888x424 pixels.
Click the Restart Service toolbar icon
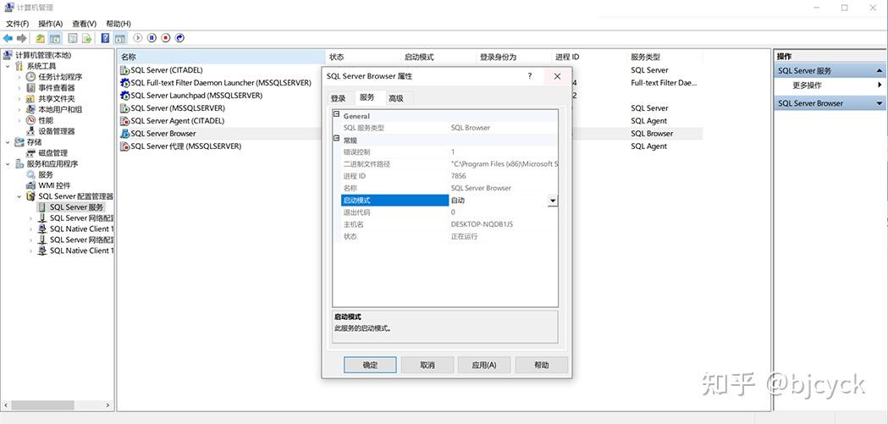[180, 38]
